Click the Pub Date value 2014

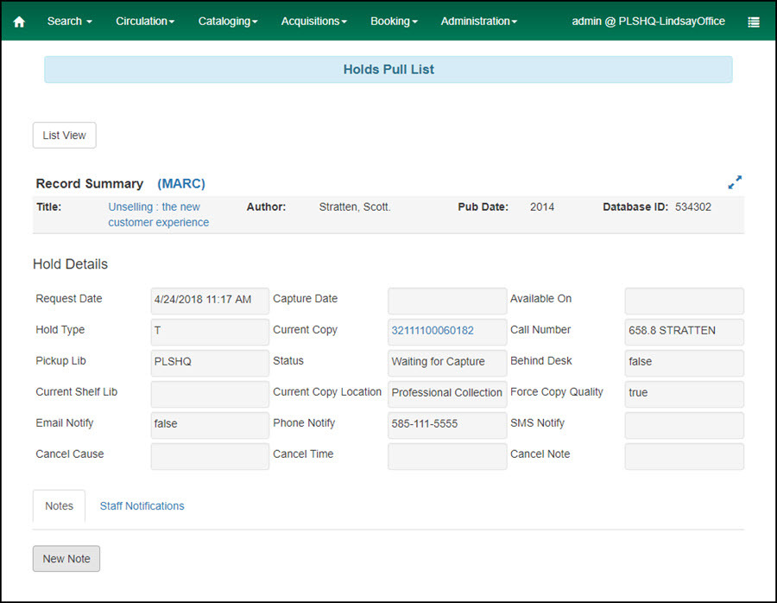point(542,206)
